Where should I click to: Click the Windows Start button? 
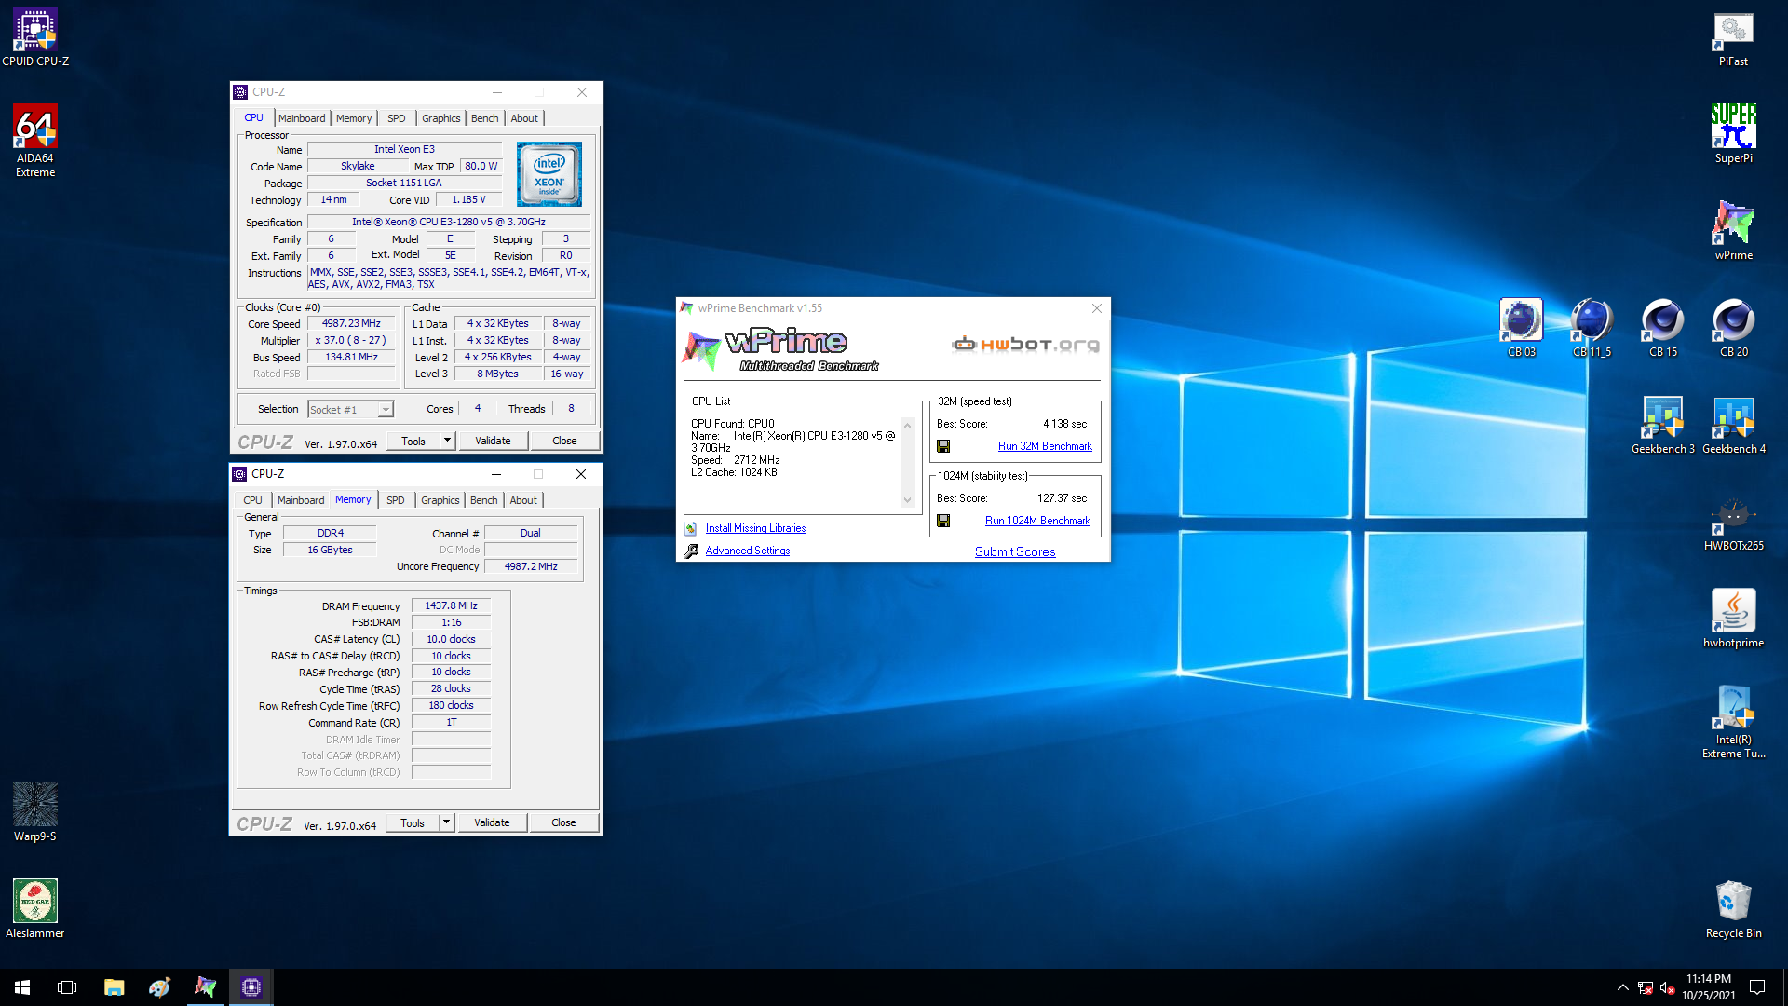[22, 987]
